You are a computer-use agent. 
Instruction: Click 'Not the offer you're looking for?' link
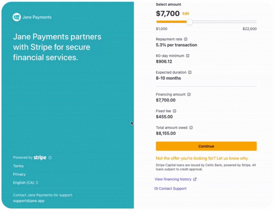point(202,158)
